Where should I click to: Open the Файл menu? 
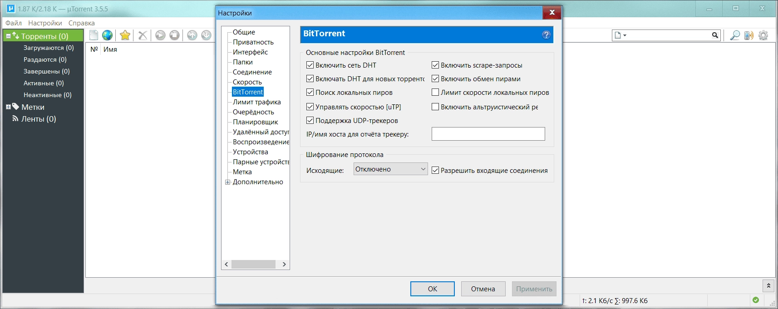tap(14, 23)
